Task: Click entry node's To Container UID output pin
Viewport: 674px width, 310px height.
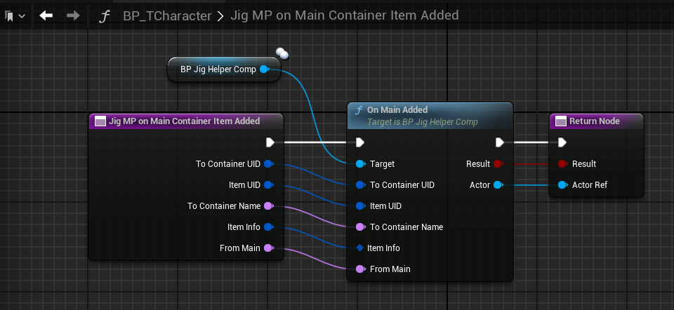Action: coord(269,163)
